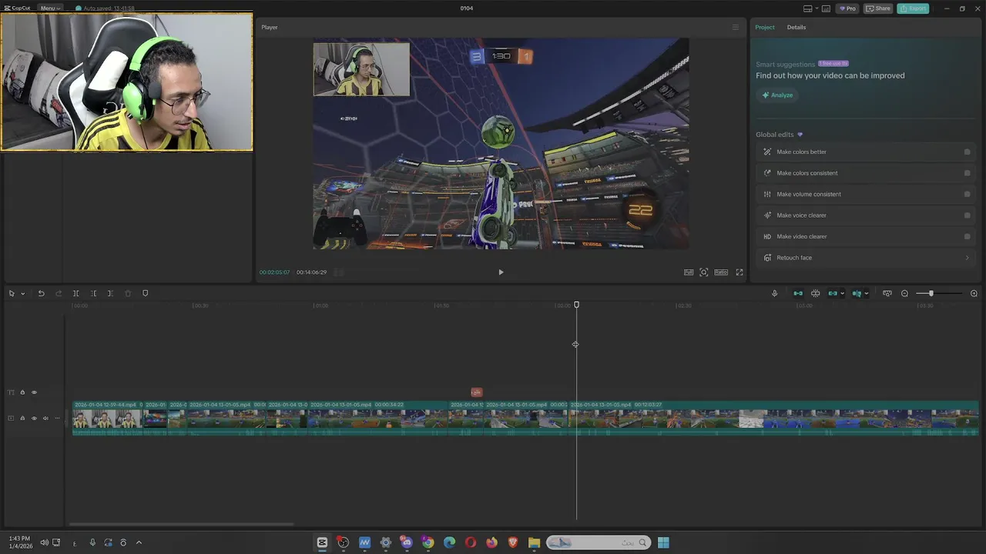Image resolution: width=986 pixels, height=554 pixels.
Task: Enable Make video clearer checkbox
Action: (968, 236)
